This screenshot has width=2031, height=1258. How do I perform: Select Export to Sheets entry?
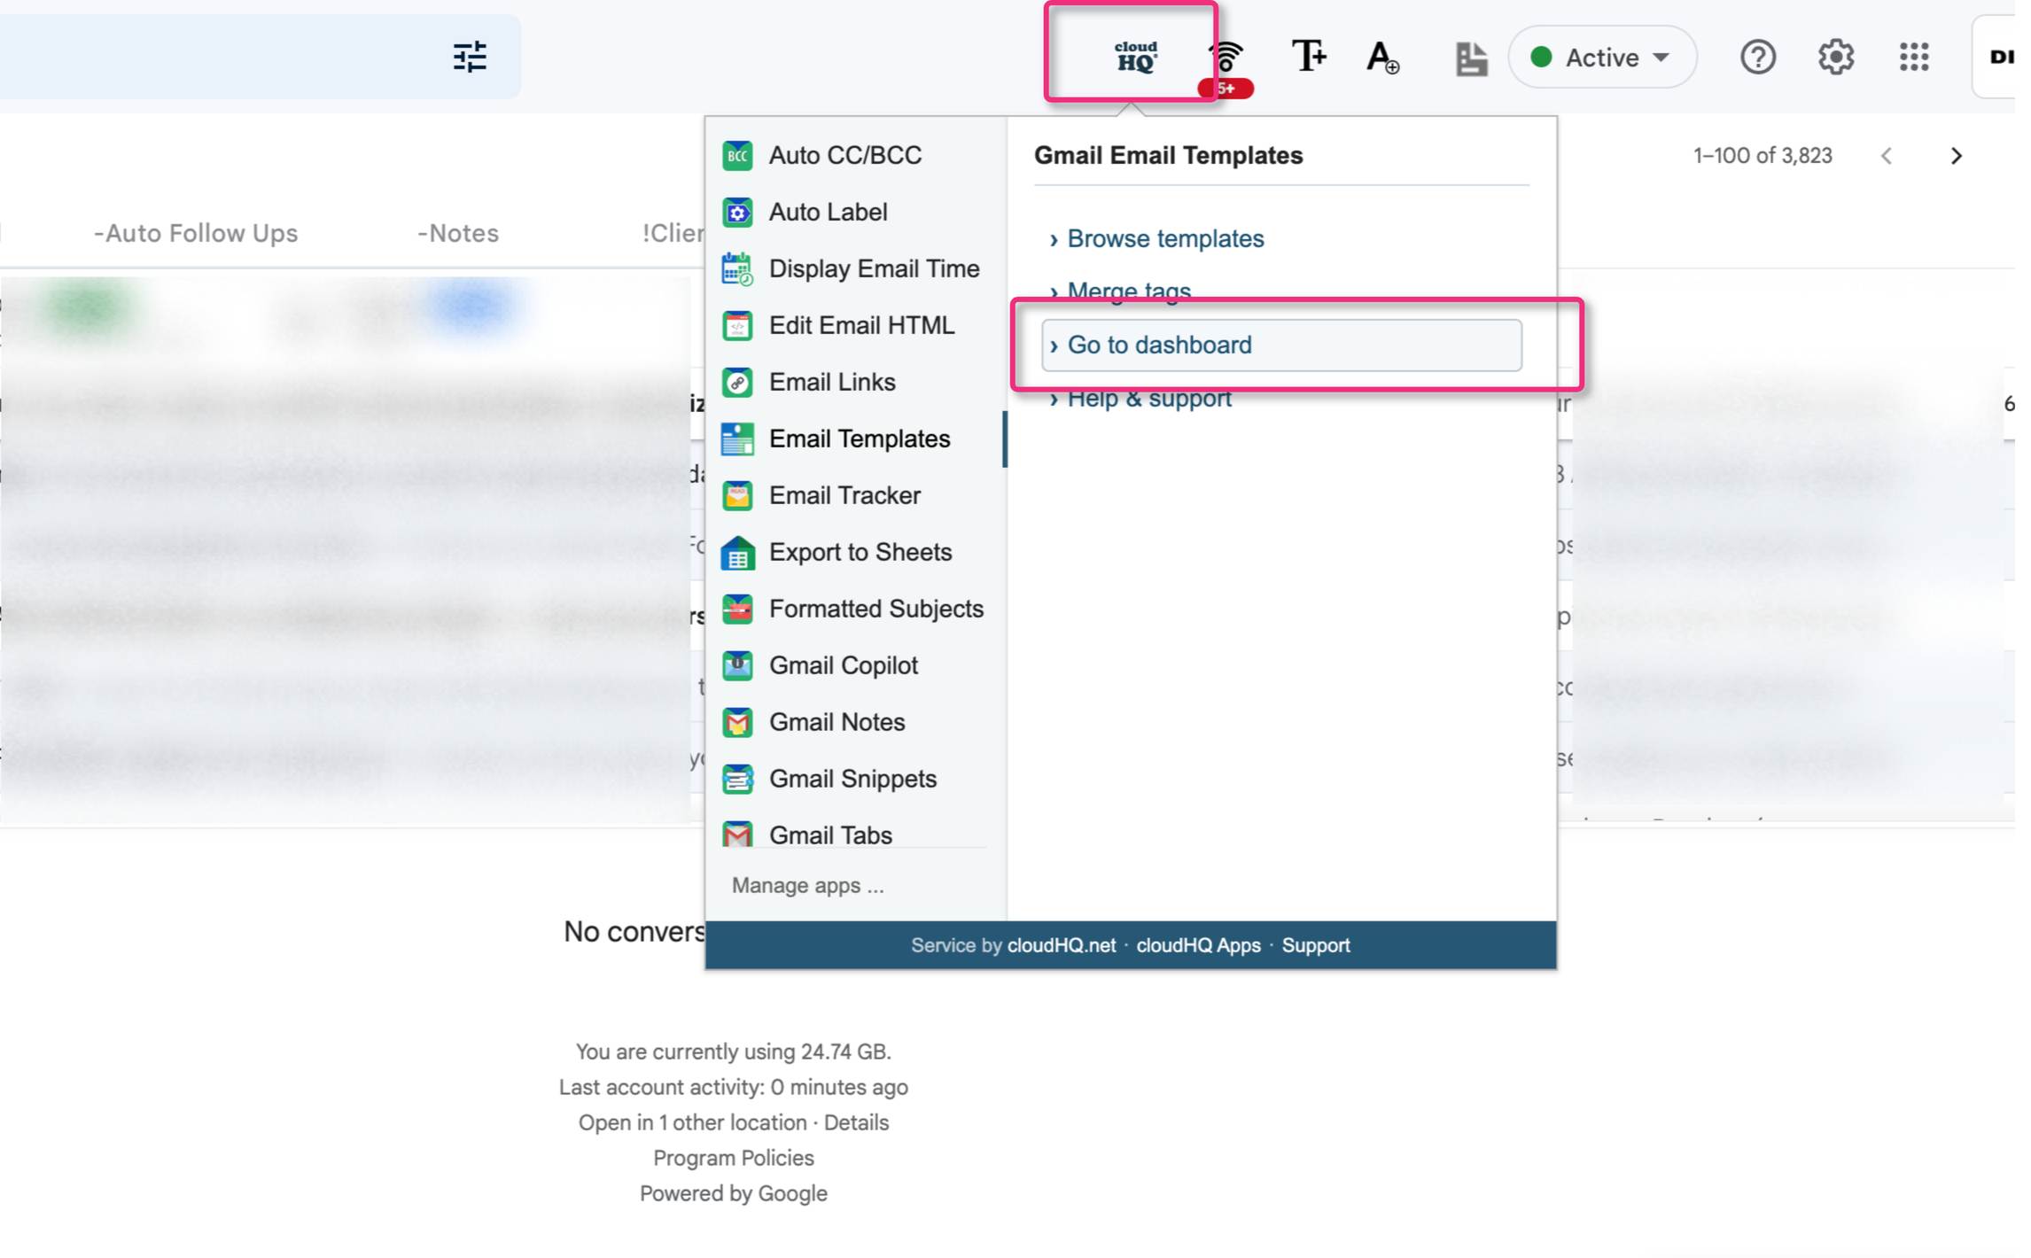(855, 552)
